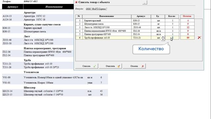Select article П12-36 in background list
This screenshot has height=119, width=211.
[x=7, y=52]
